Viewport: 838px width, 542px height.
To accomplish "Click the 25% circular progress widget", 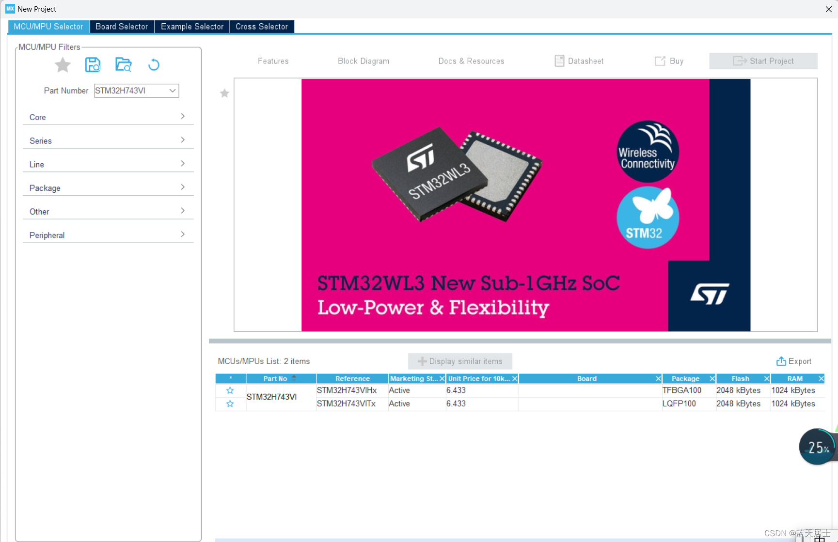I will click(x=818, y=447).
